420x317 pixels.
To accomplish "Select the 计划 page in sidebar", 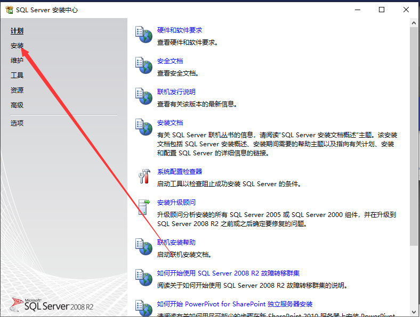I will point(17,31).
